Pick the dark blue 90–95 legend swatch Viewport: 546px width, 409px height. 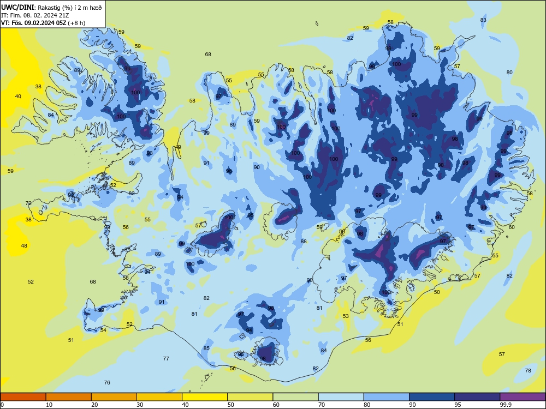pos(431,397)
